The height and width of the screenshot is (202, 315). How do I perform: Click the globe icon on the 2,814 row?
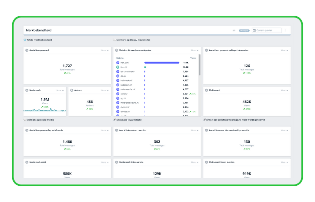coord(118,98)
